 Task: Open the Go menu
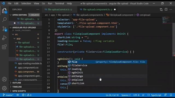click(x=43, y=4)
